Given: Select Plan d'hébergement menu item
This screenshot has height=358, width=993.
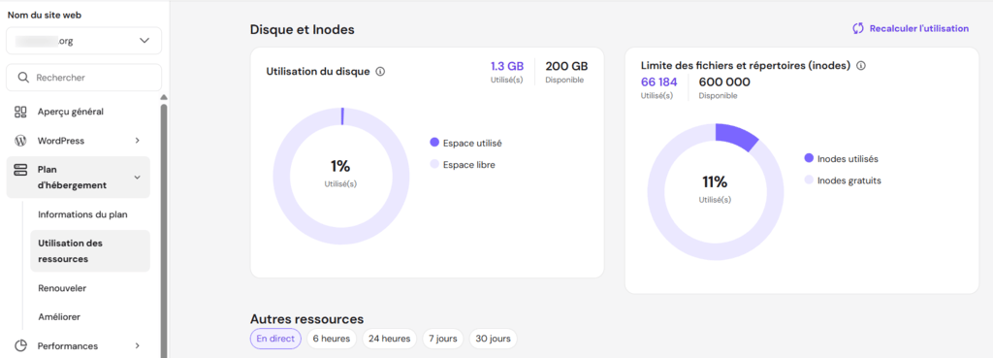Looking at the screenshot, I should 78,178.
